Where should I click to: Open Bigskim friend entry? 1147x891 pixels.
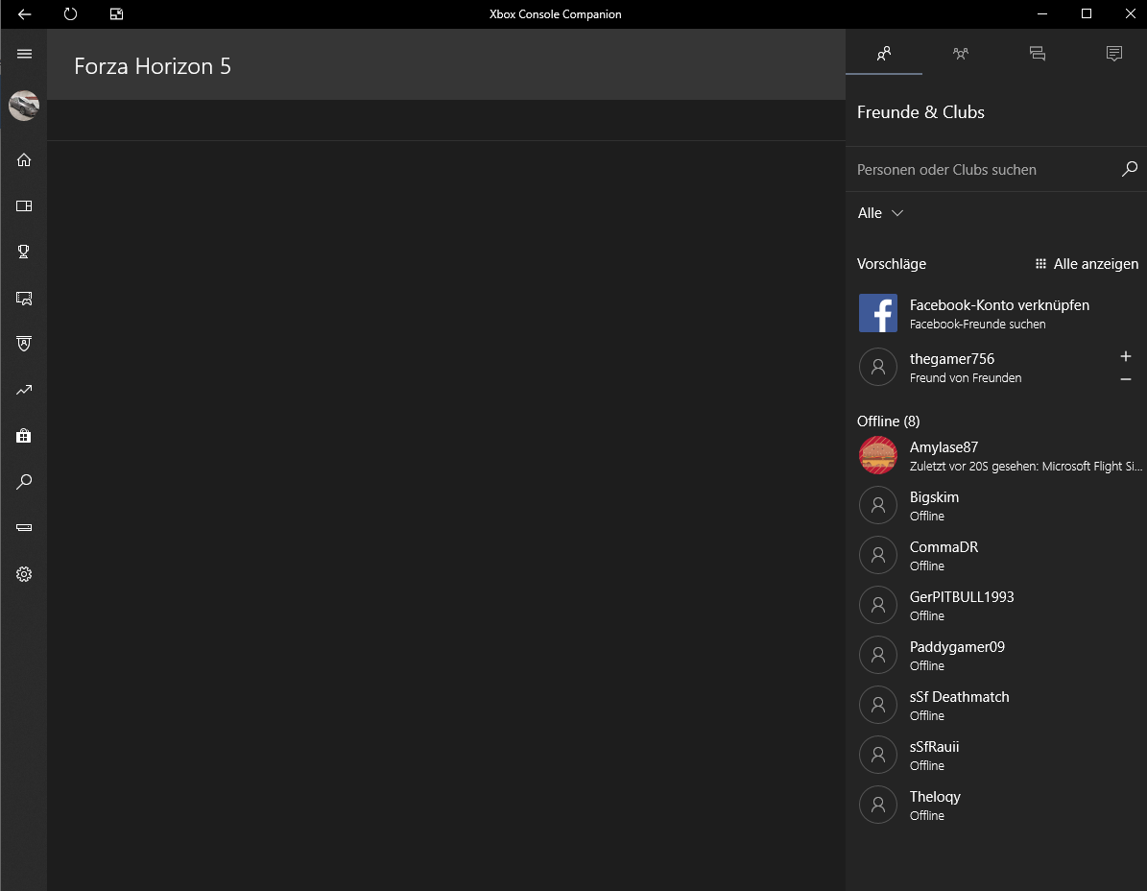(x=996, y=505)
